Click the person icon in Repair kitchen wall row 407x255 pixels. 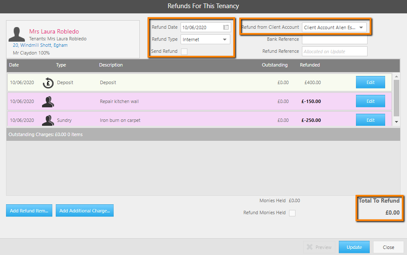48,102
